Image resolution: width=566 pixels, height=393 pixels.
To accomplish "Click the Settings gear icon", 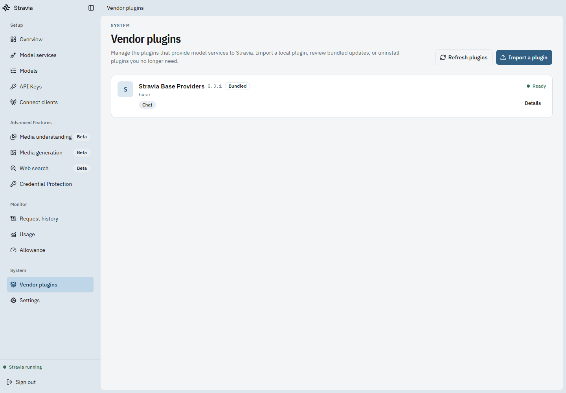I will (x=13, y=300).
